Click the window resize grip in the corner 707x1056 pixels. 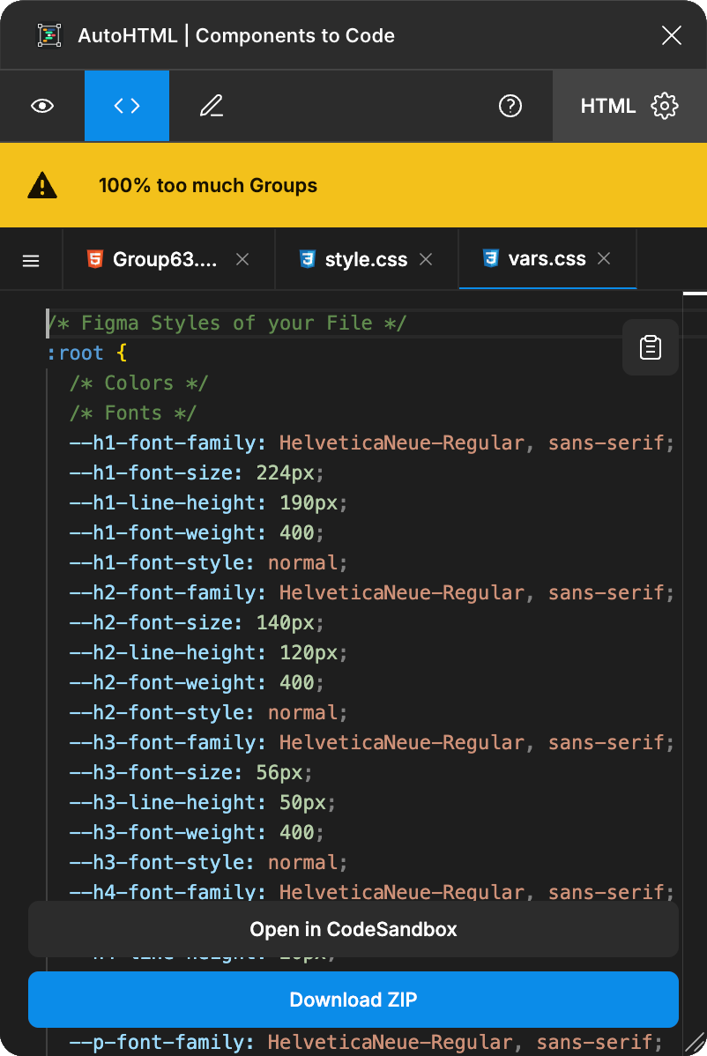pos(694,1043)
